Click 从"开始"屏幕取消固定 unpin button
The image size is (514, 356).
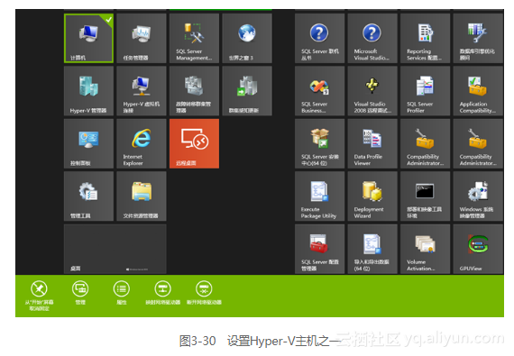(x=39, y=296)
